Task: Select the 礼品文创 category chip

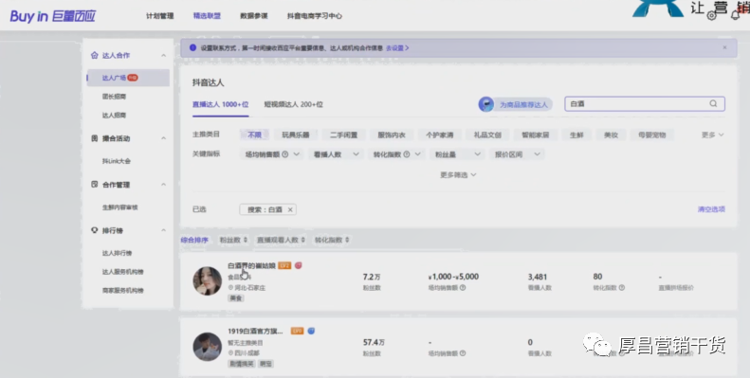Action: [487, 135]
